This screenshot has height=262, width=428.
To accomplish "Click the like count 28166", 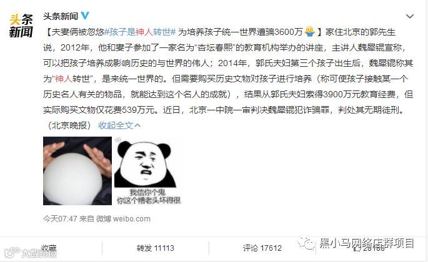I will 374,248.
